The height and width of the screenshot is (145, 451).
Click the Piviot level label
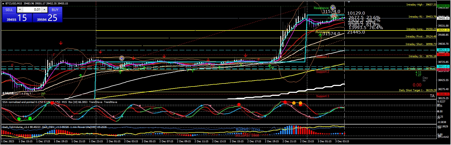click(322, 32)
